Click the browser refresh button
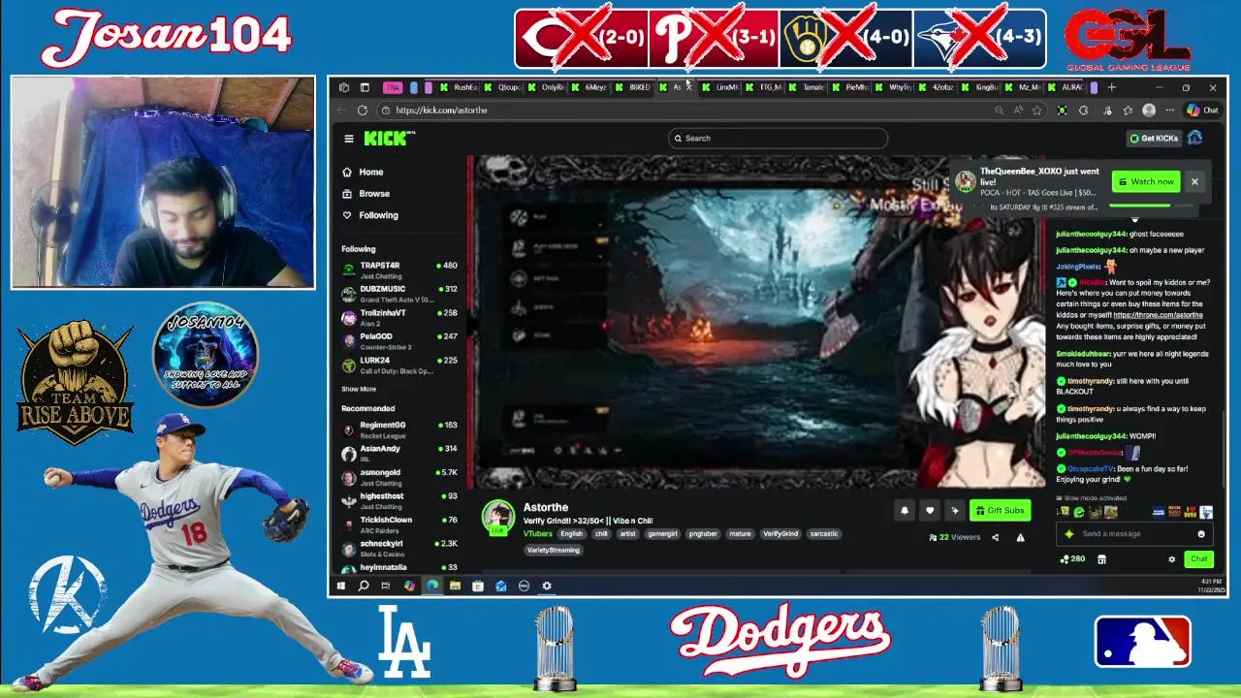Image resolution: width=1241 pixels, height=698 pixels. pyautogui.click(x=363, y=111)
